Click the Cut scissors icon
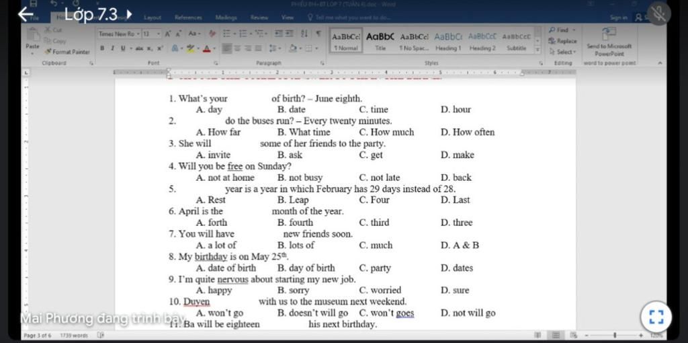Screen dimensions: 688x343 (x=48, y=30)
